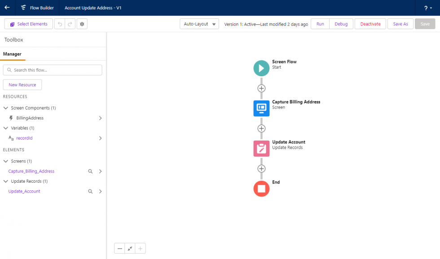
Task: Open the Update_Account element link
Action: tap(24, 191)
